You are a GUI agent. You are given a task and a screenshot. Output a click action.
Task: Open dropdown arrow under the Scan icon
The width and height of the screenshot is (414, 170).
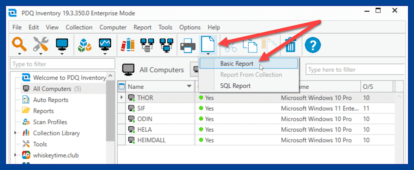(x=19, y=54)
